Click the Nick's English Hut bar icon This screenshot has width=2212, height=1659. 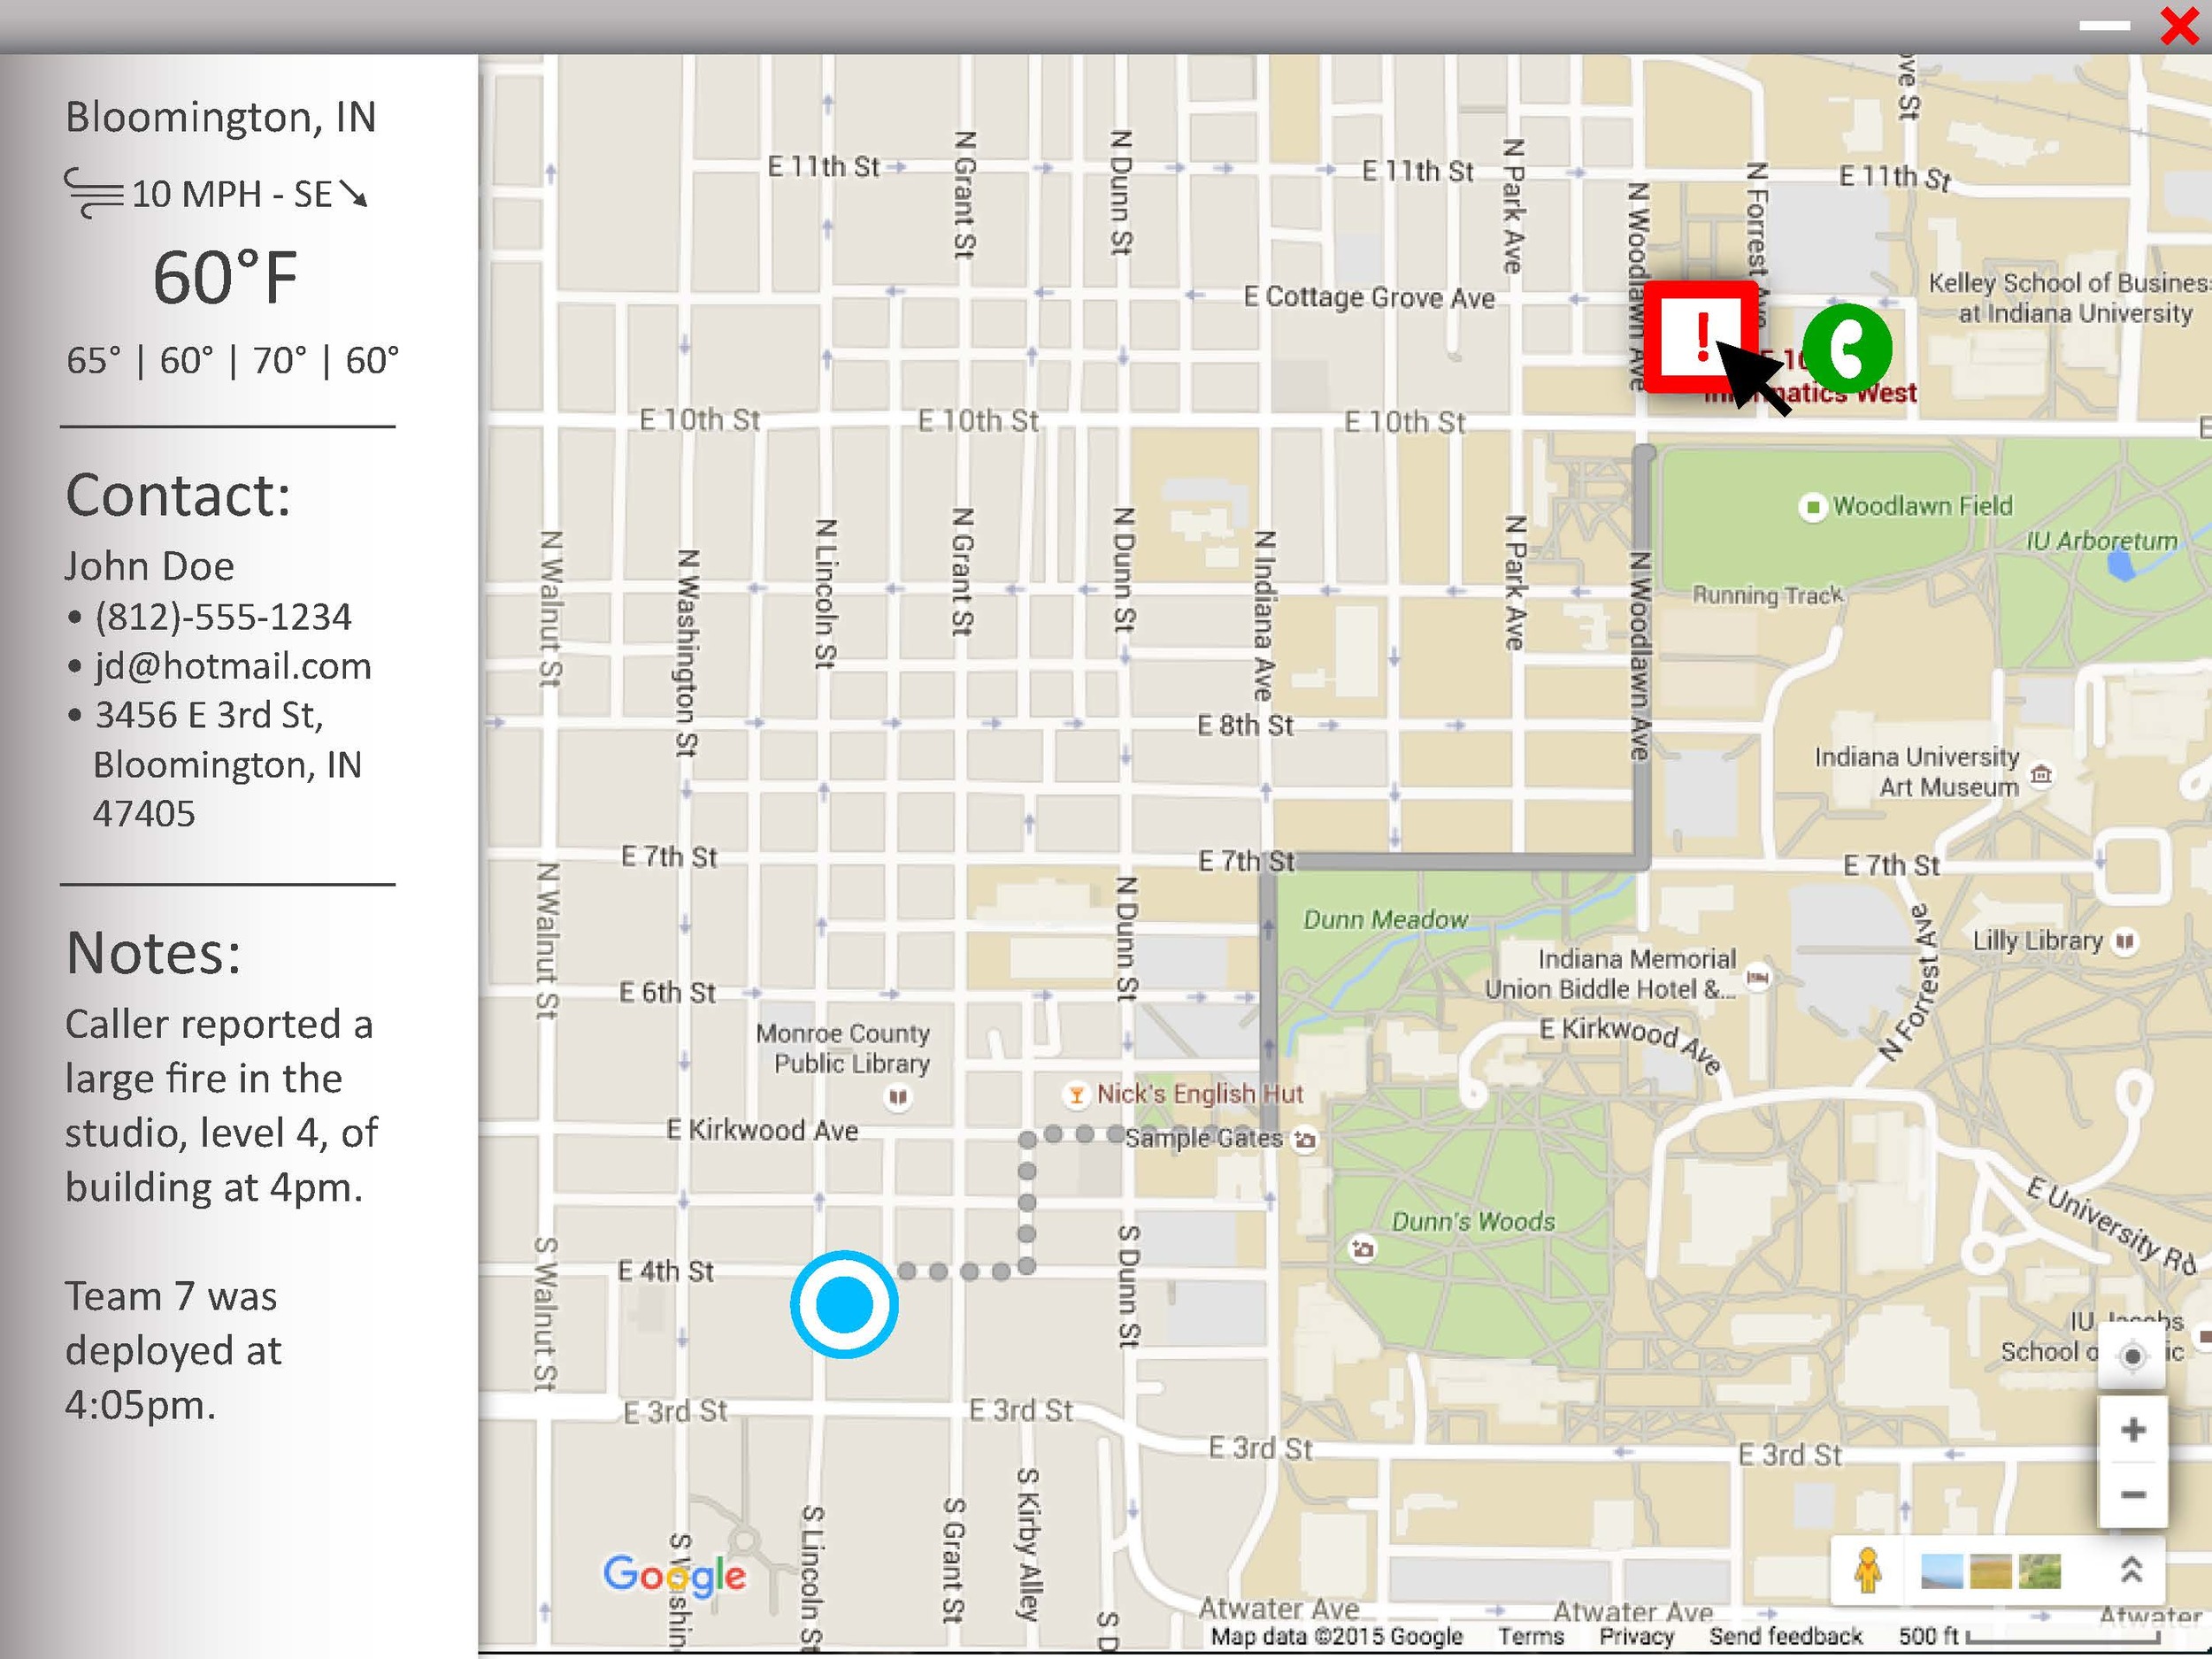pos(1076,1094)
